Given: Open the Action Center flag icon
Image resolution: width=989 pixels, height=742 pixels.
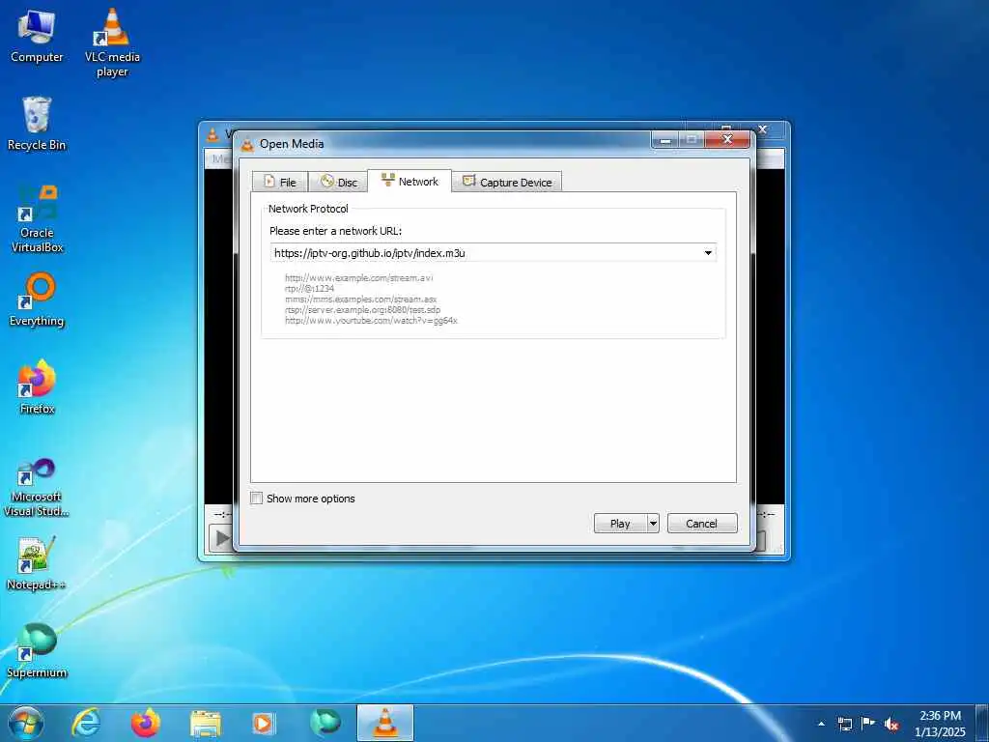Looking at the screenshot, I should tap(868, 723).
